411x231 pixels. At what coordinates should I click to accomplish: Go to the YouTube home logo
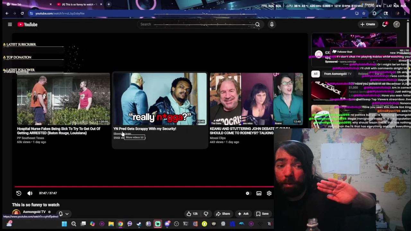click(27, 24)
